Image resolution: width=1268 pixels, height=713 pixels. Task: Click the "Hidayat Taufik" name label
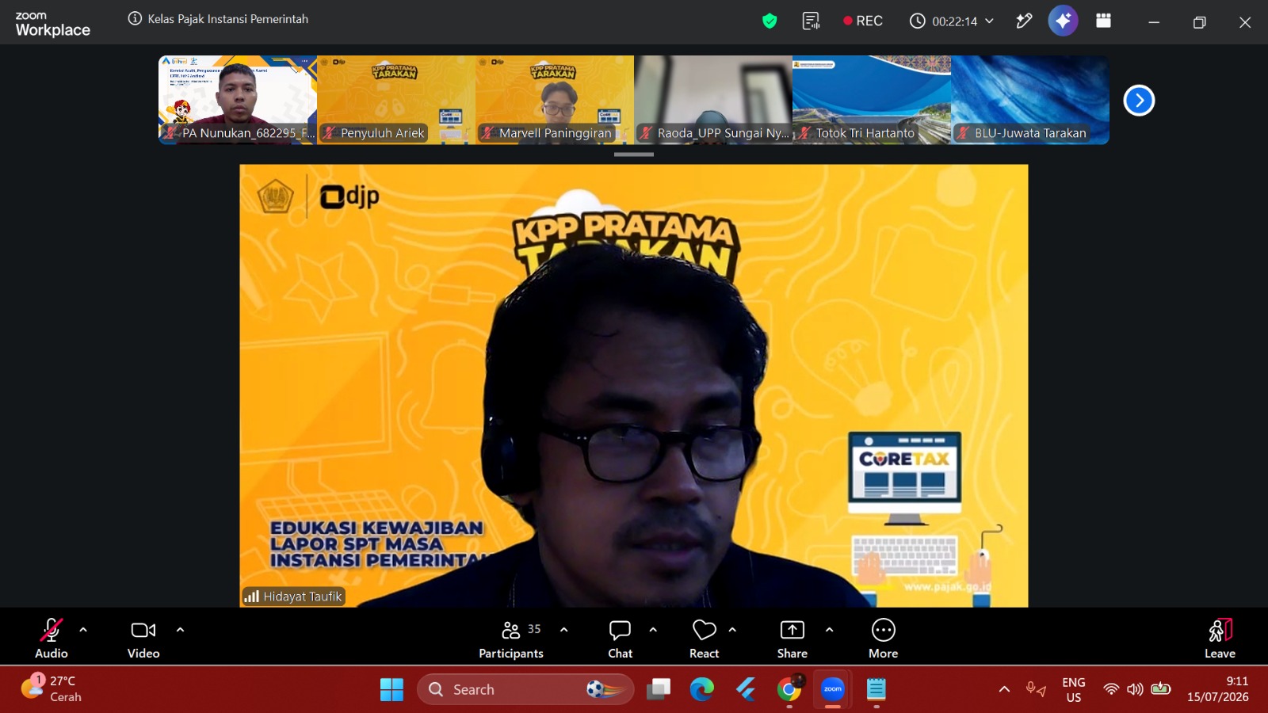303,597
